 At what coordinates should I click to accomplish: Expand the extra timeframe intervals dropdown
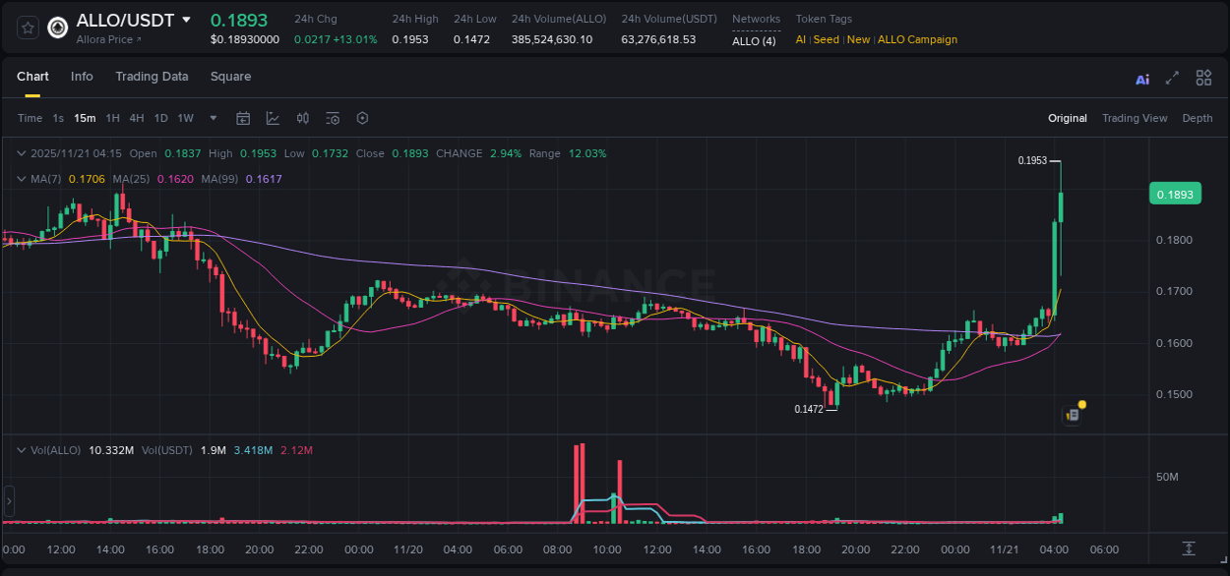coord(212,118)
